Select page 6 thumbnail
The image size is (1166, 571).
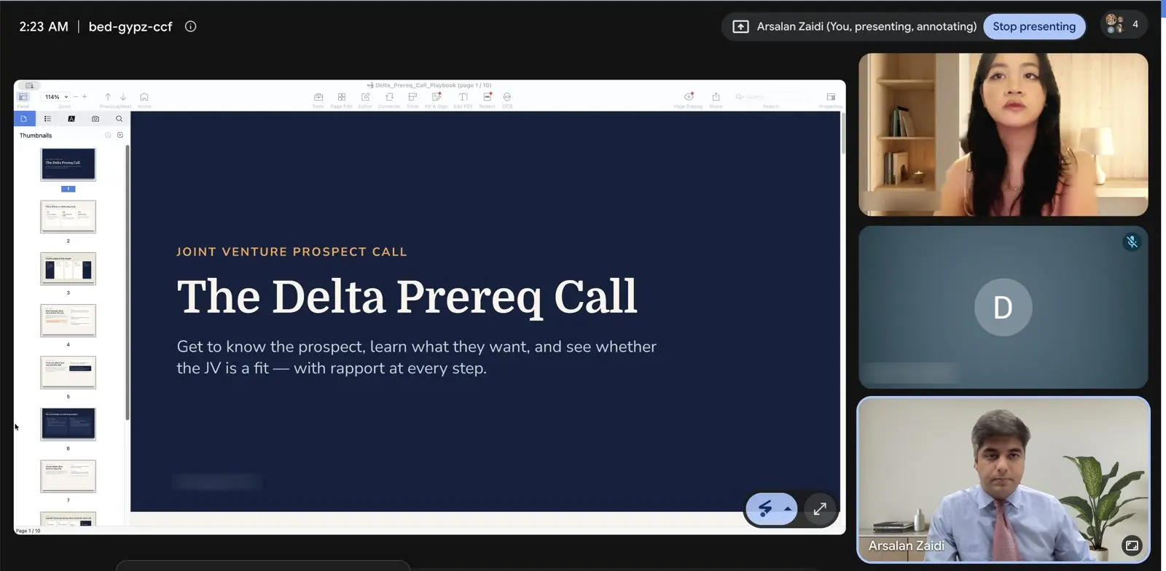69,424
